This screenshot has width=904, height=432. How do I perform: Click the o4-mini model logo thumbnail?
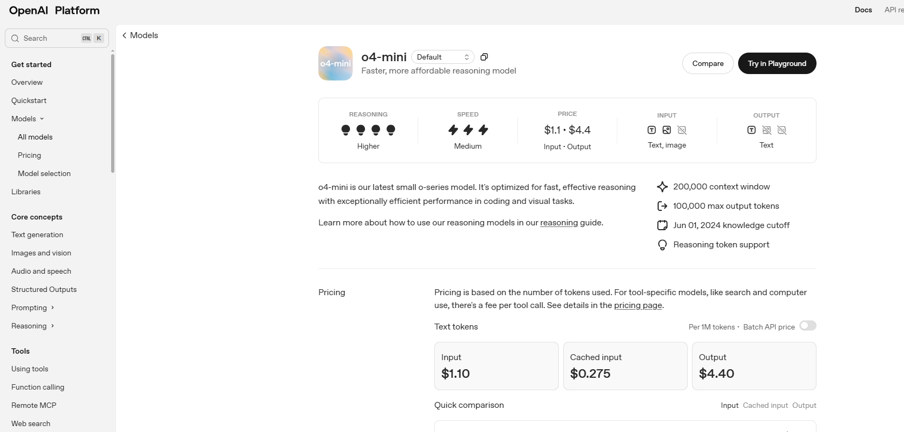tap(336, 63)
